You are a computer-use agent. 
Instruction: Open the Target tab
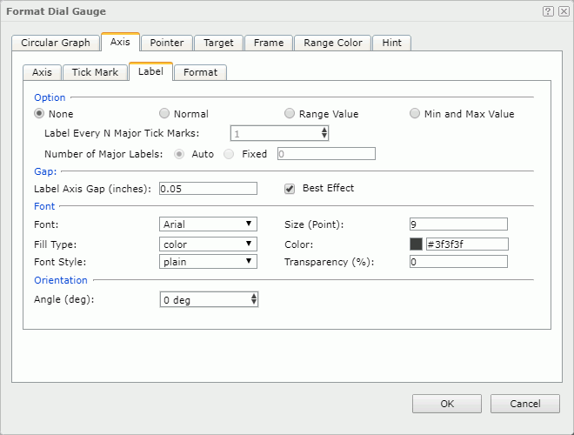click(x=218, y=43)
